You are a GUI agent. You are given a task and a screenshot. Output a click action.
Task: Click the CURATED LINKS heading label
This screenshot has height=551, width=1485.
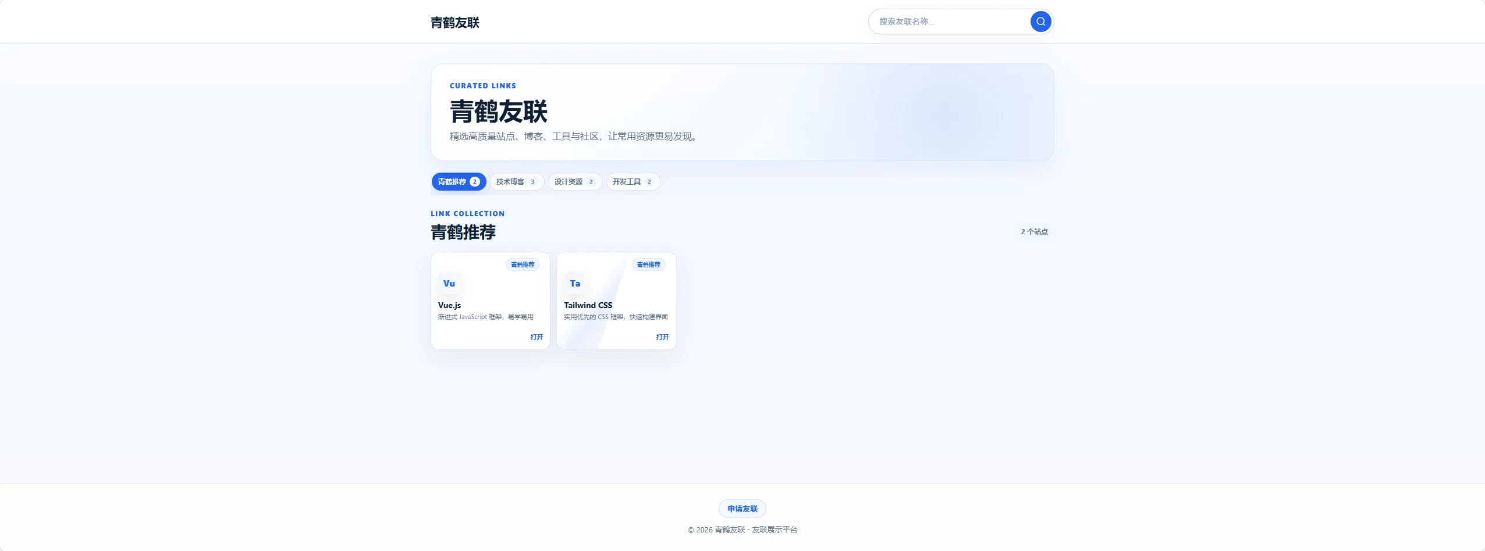click(x=483, y=85)
